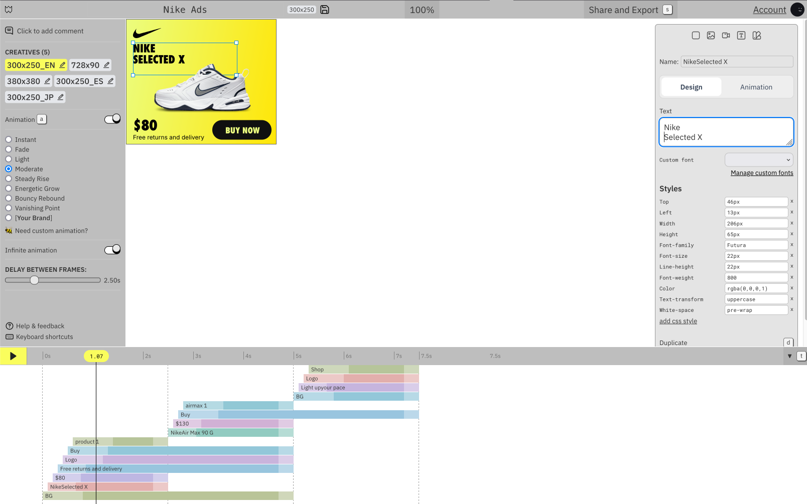Toggle Infinite animation switch

pyautogui.click(x=112, y=250)
